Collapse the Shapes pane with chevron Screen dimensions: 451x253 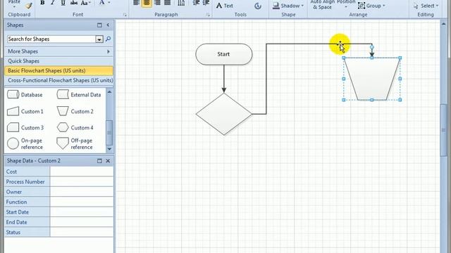tap(108, 25)
